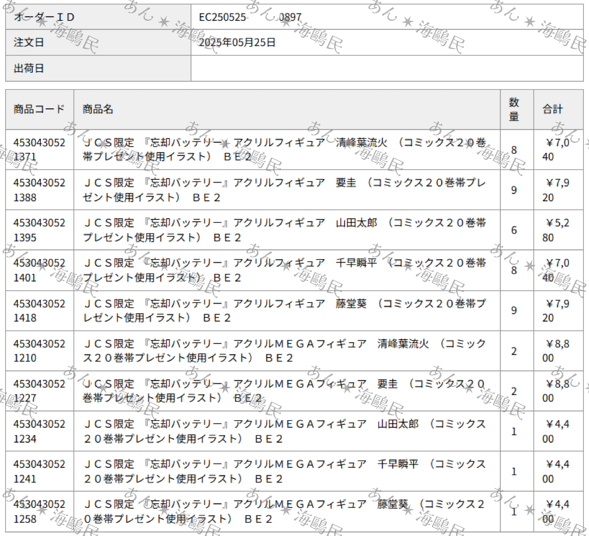Click the 数量 column header
This screenshot has width=589, height=536.
point(517,109)
